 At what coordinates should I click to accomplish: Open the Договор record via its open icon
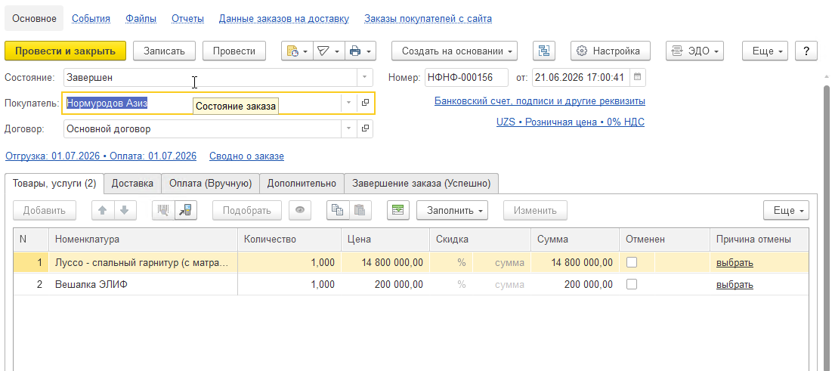pyautogui.click(x=365, y=128)
